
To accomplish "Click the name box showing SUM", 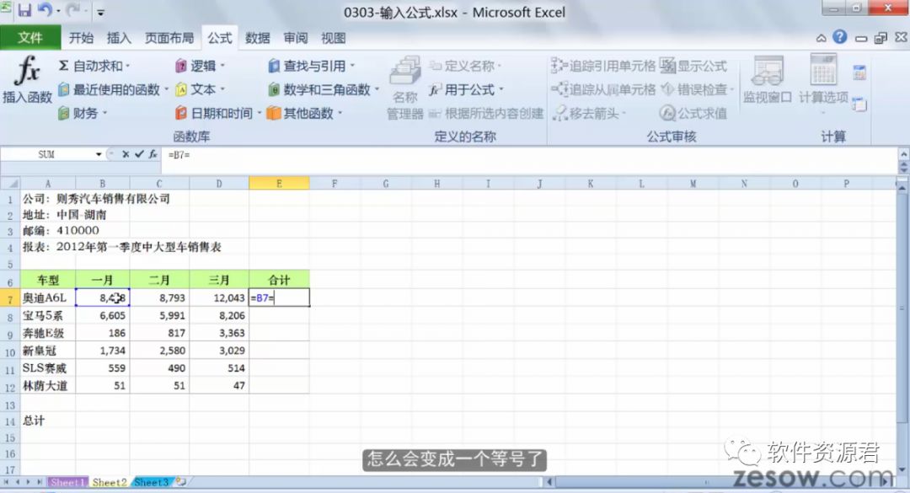I will [x=47, y=154].
